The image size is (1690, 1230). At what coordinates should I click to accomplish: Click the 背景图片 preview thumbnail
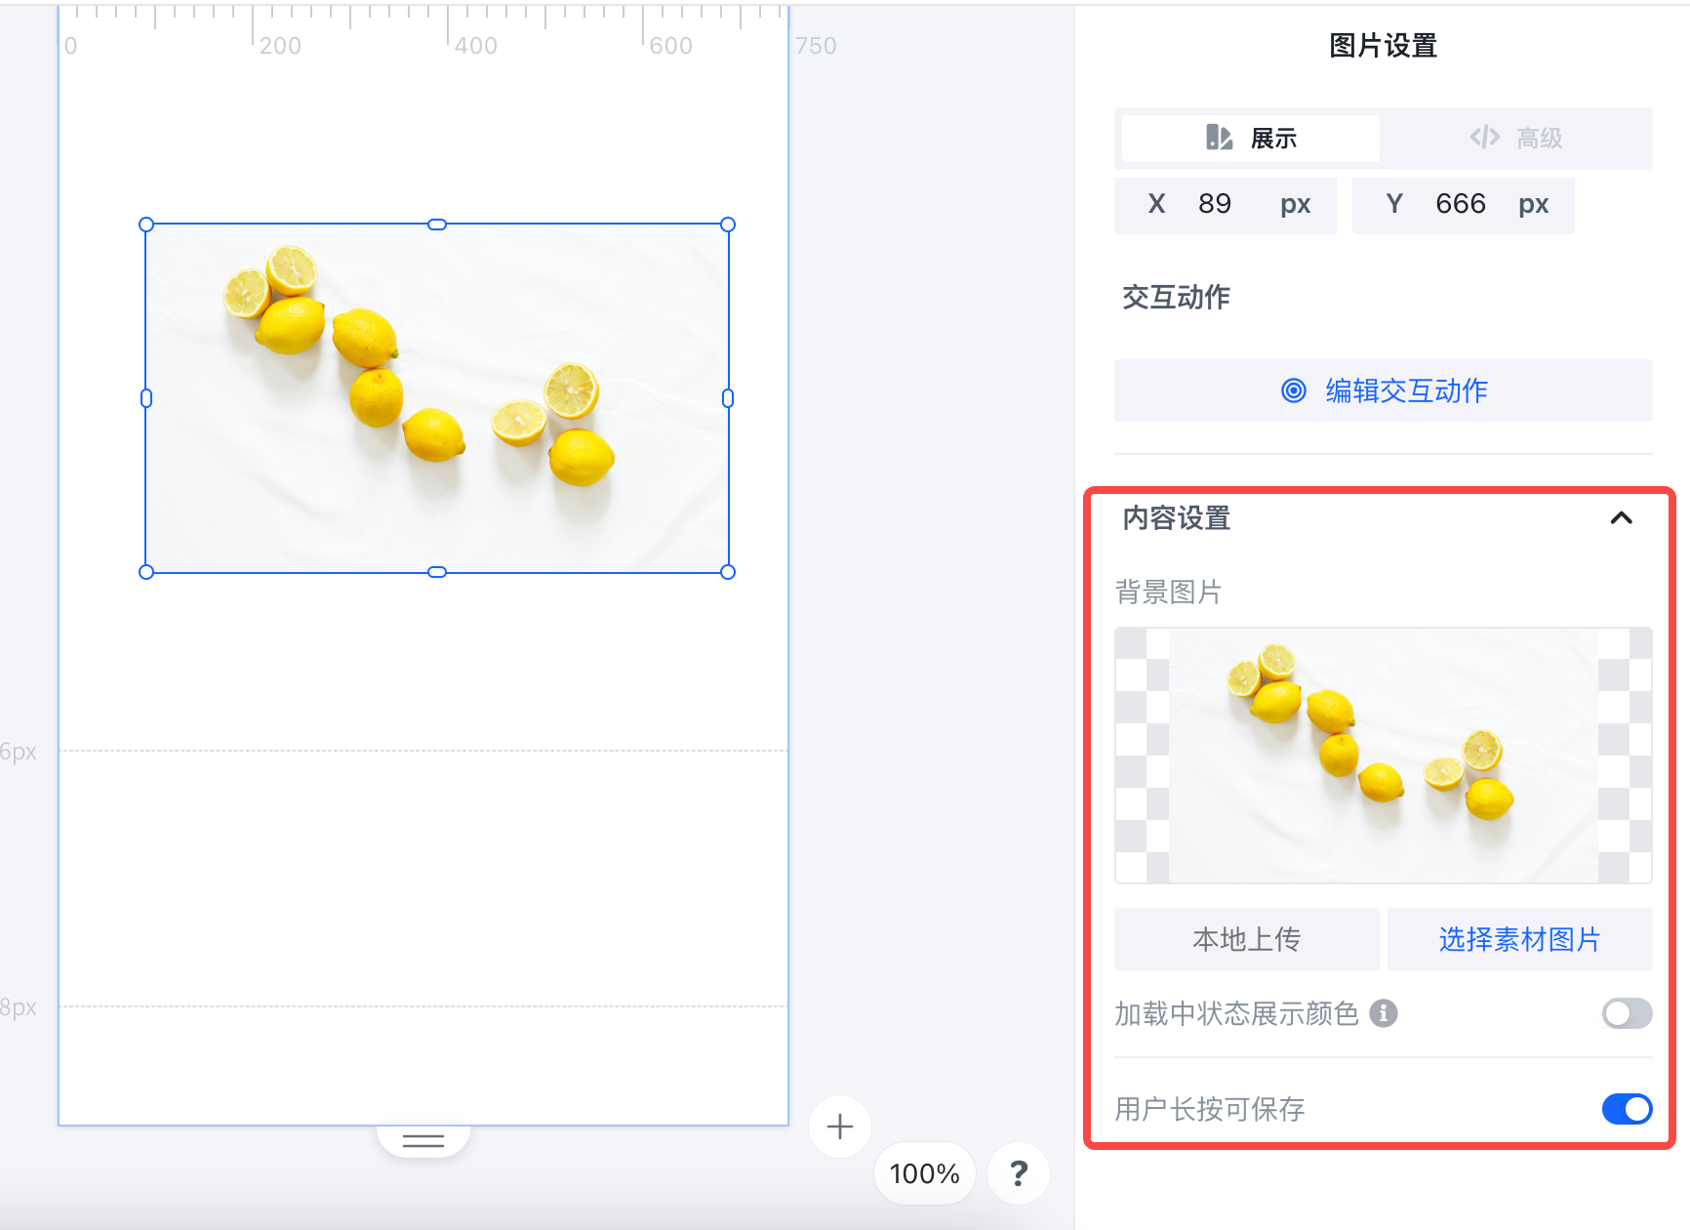coord(1384,756)
